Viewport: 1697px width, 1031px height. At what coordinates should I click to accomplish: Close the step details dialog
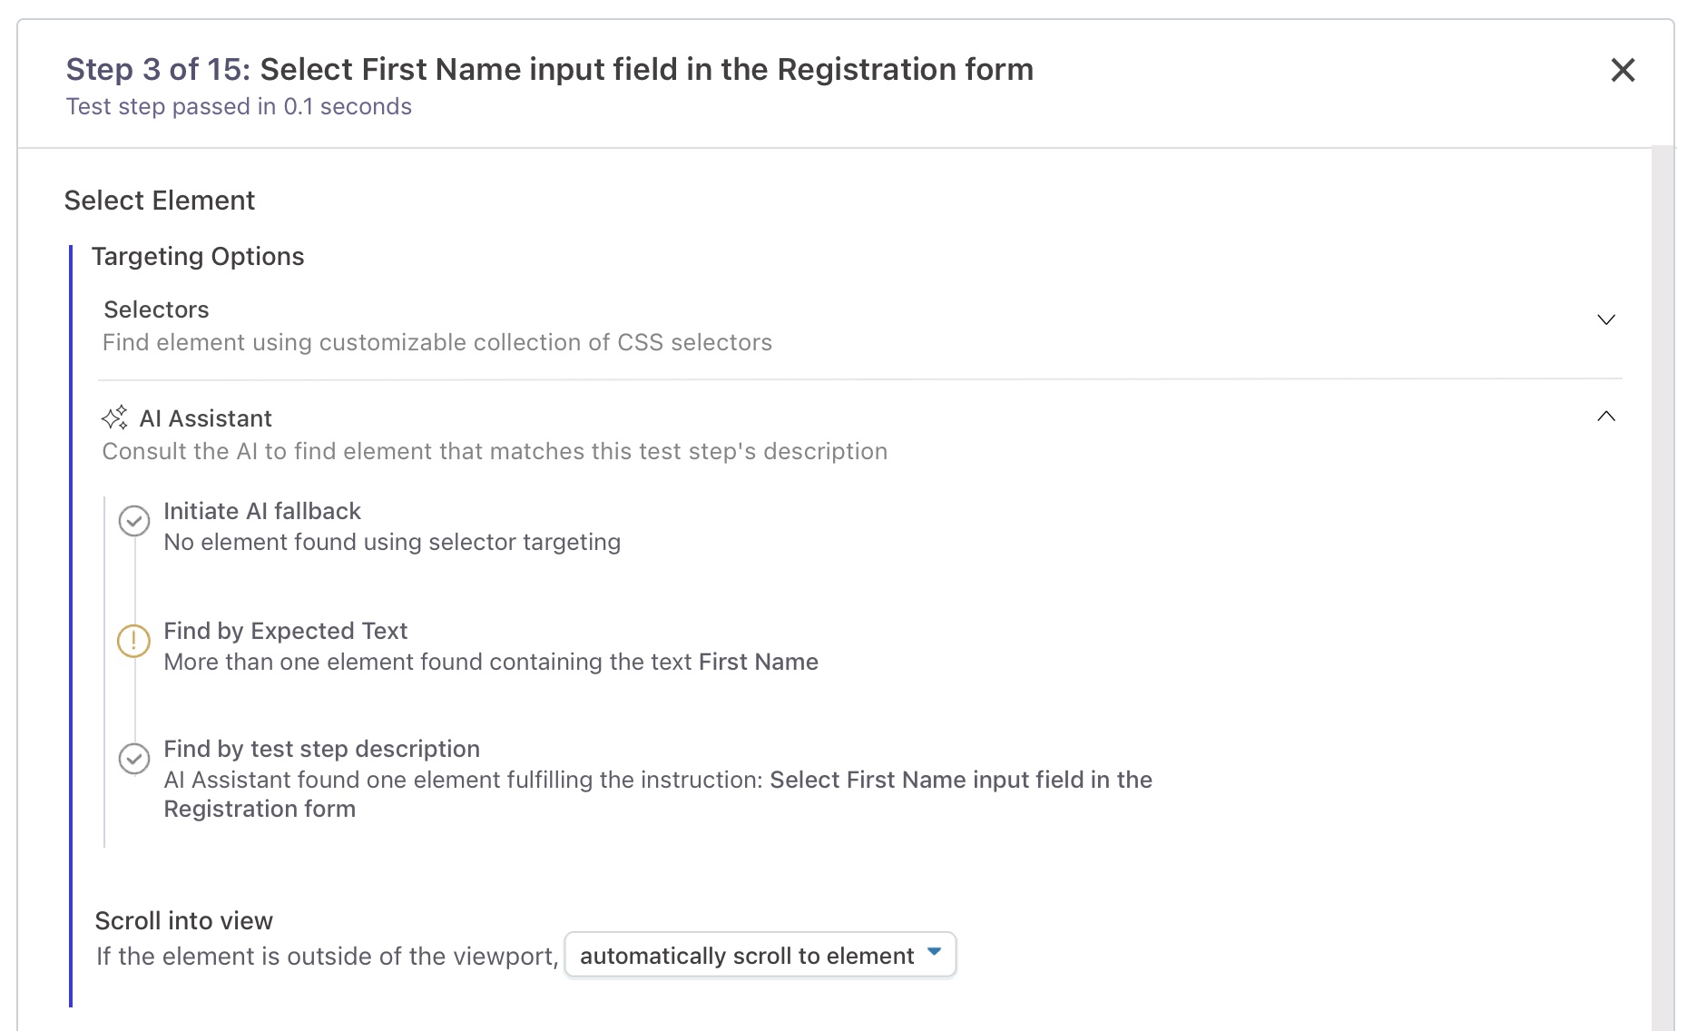(1622, 70)
